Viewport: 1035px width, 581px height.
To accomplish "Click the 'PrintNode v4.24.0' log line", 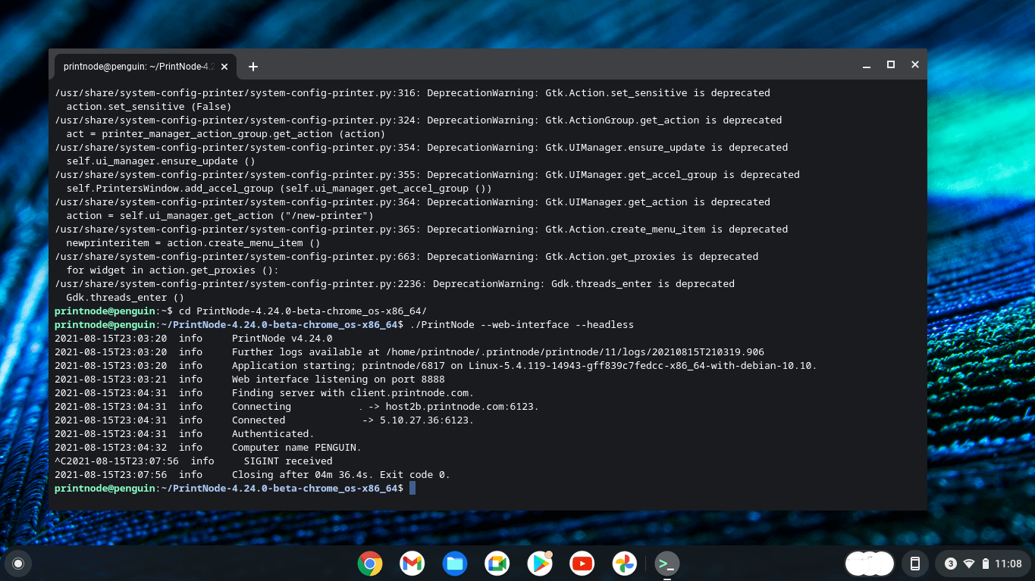I will [282, 339].
